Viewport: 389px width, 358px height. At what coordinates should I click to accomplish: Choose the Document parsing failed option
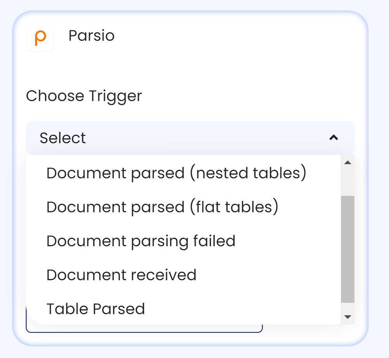pyautogui.click(x=140, y=241)
